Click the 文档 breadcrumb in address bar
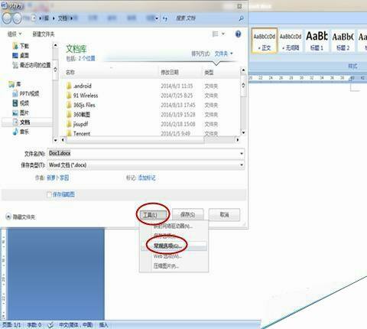367x329 pixels. pos(63,18)
